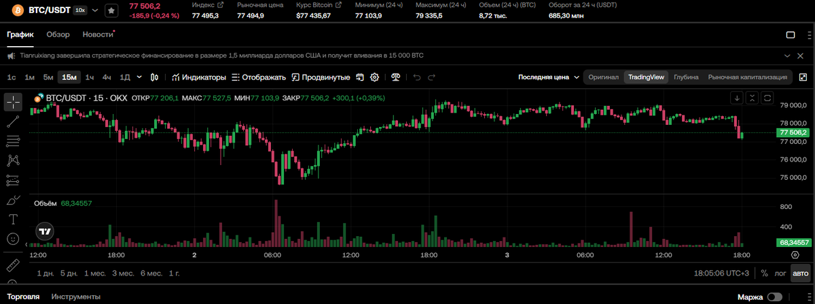This screenshot has width=815, height=304.
Task: Select the ruler measure tool
Action: pyautogui.click(x=13, y=265)
